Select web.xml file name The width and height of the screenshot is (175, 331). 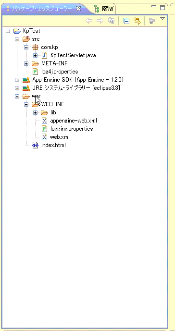coord(60,137)
